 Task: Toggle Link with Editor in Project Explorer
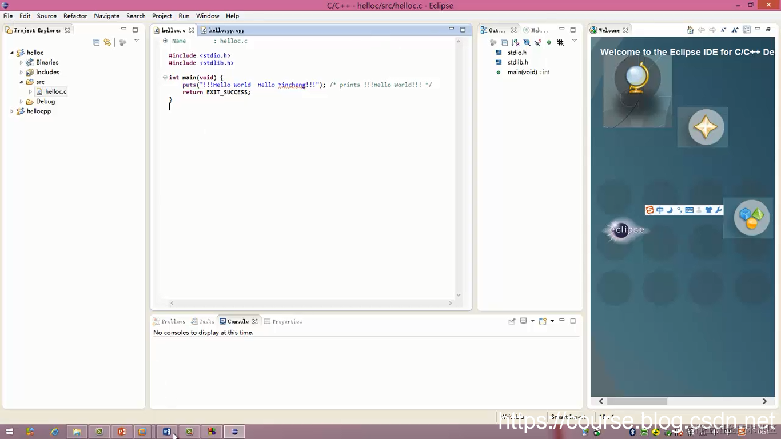[x=107, y=42]
